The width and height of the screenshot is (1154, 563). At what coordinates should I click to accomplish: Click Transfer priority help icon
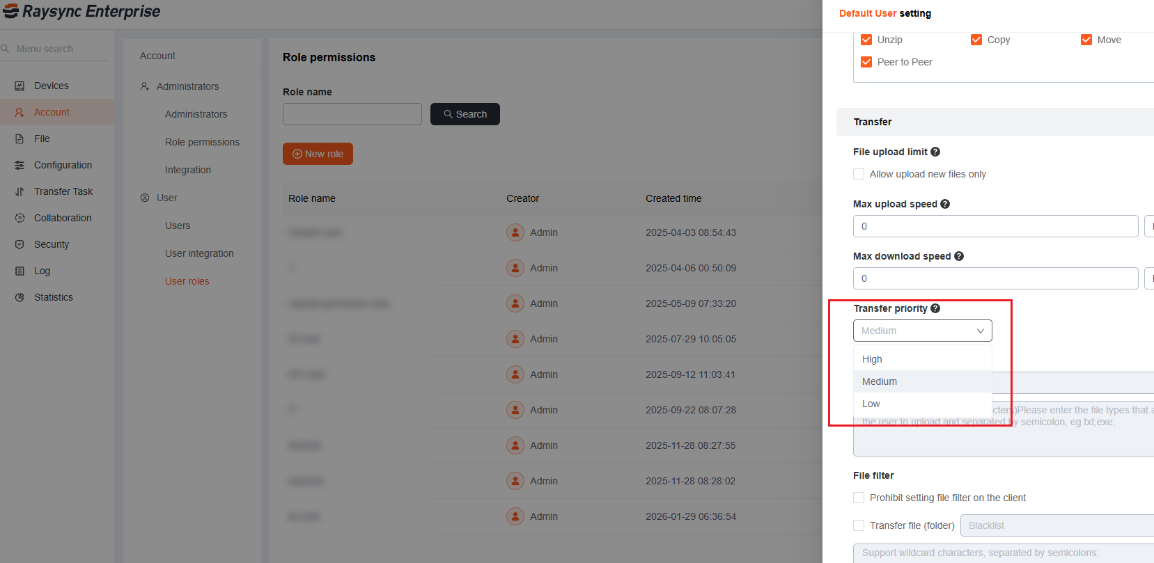[x=935, y=308]
